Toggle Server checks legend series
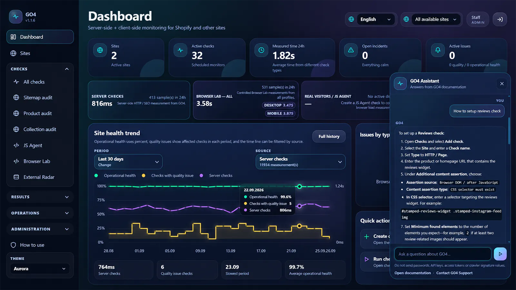Image resolution: width=516 pixels, height=290 pixels. pos(216,176)
